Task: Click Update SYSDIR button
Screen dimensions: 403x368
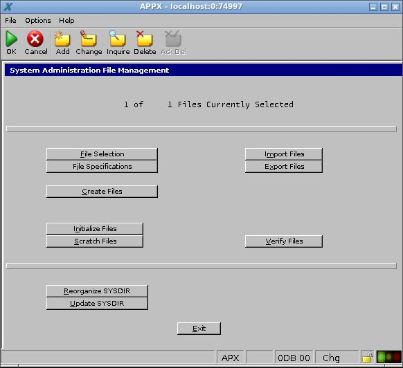Action: 97,303
